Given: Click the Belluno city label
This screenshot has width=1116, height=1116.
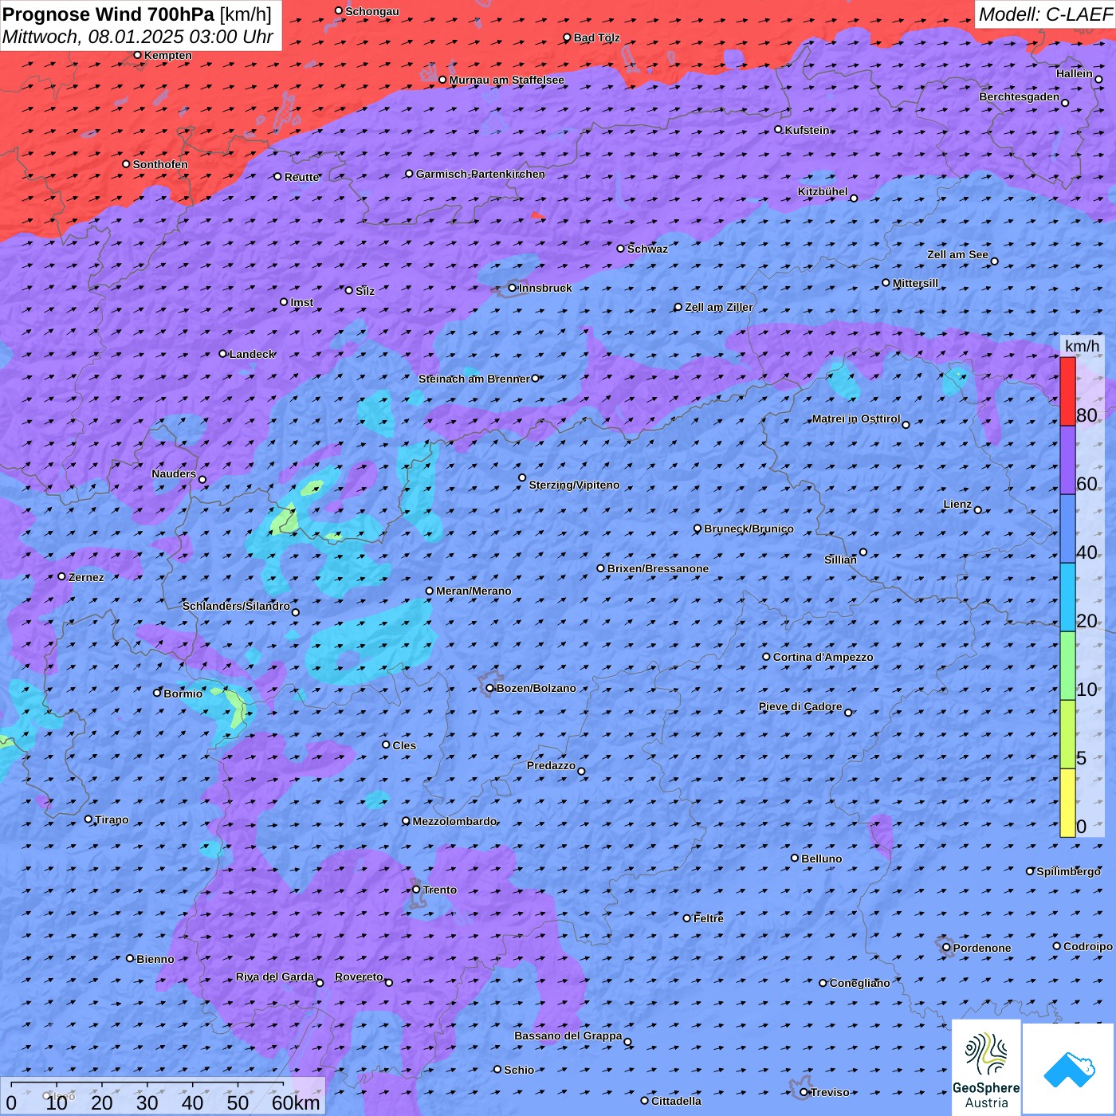Looking at the screenshot, I should [821, 859].
